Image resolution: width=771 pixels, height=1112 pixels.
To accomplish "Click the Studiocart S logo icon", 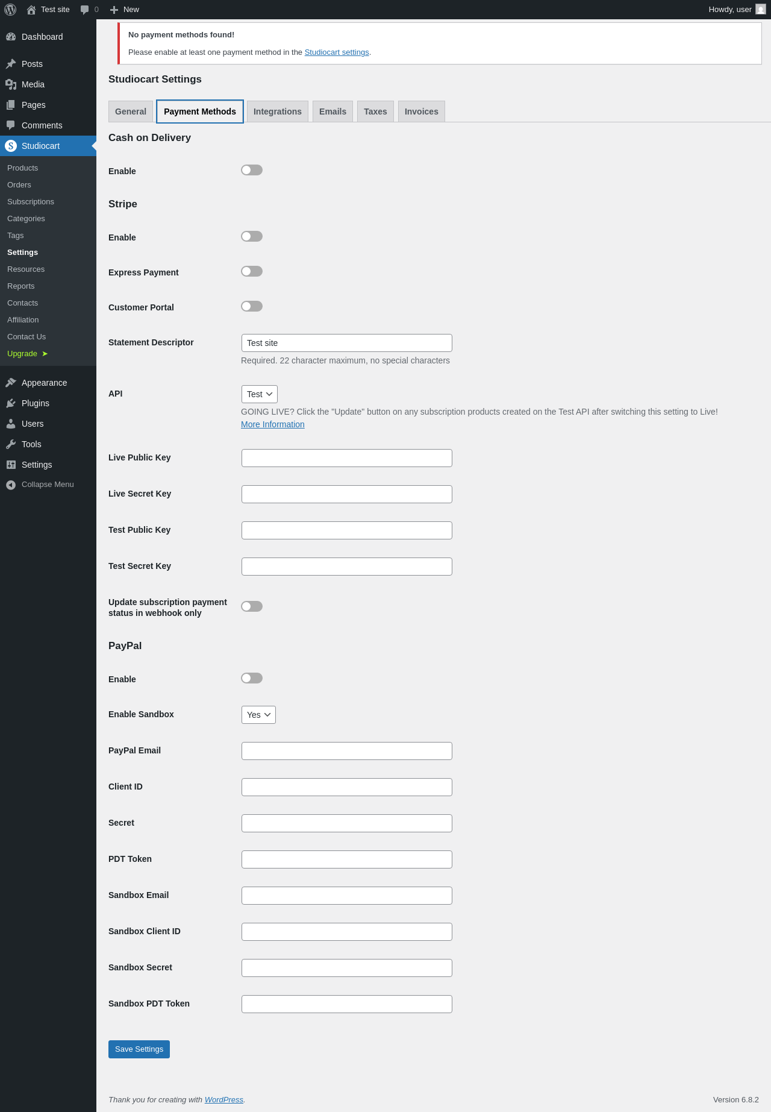I will (11, 146).
